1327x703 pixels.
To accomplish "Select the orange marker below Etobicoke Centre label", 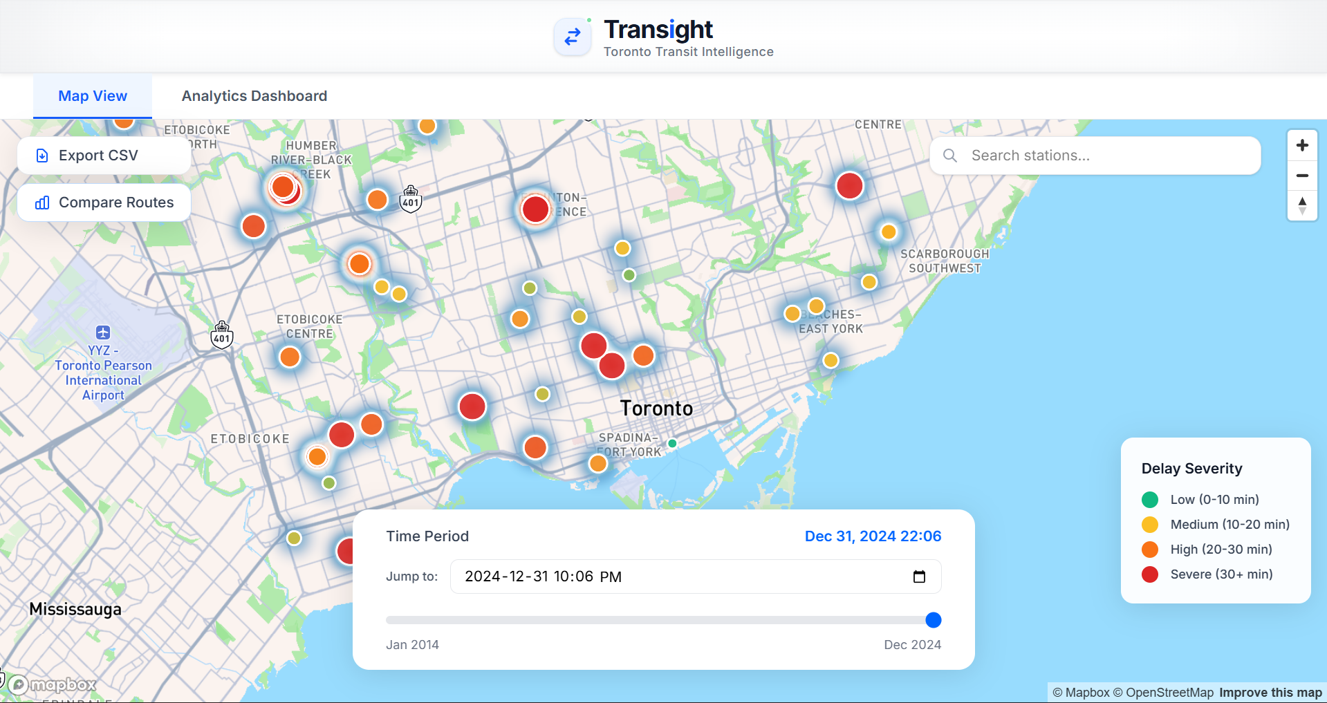I will [290, 357].
